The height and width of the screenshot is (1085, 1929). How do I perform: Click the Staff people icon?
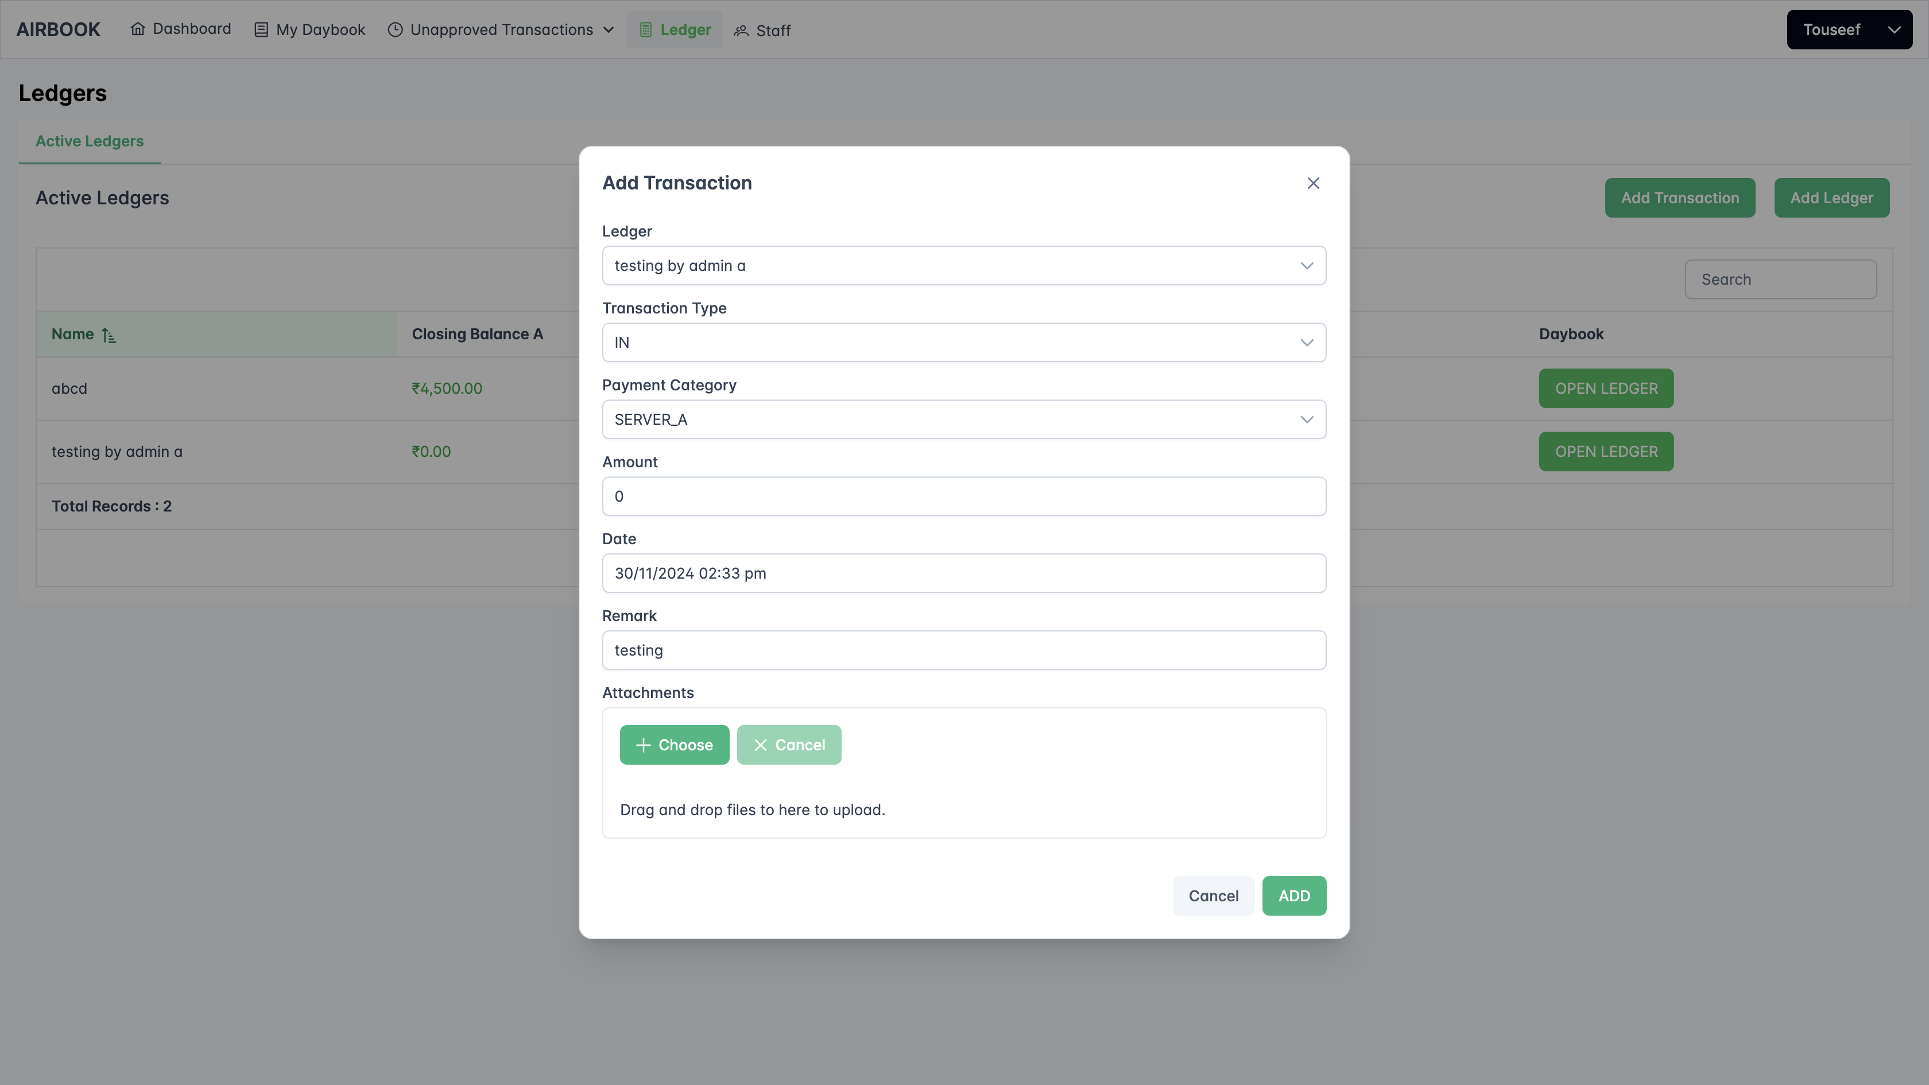tap(741, 30)
